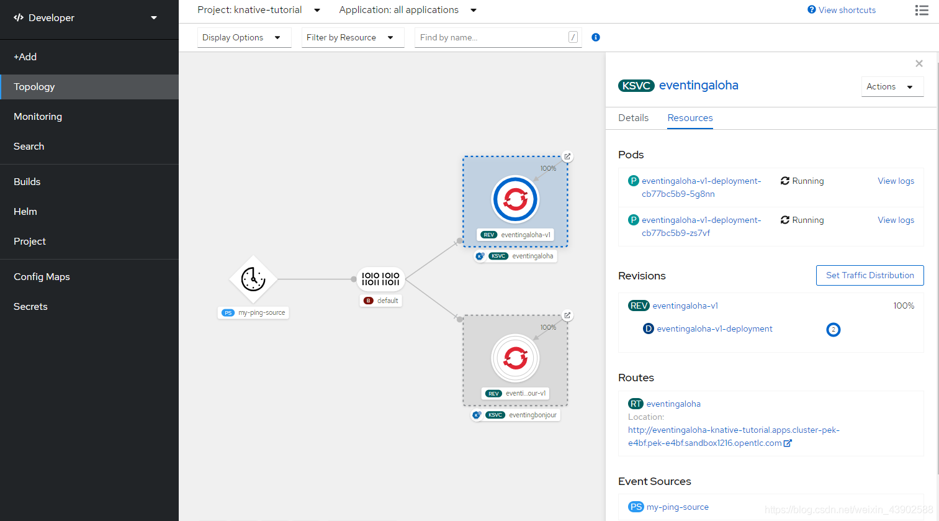Click Set Traffic Distribution button

pos(869,275)
